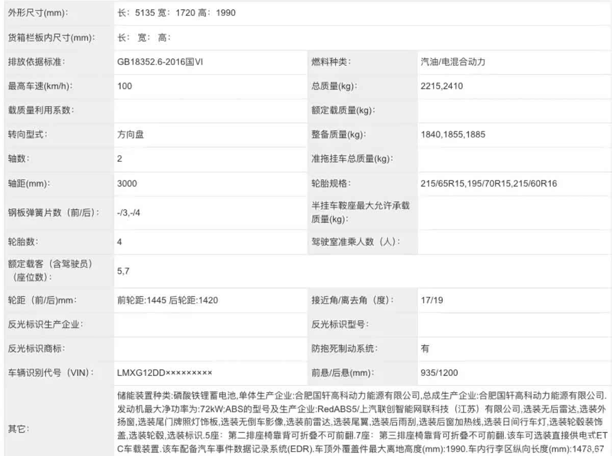Screen dimensions: 612x456
Task: Select the approach/departure angle value 17/19
Action: pos(431,300)
